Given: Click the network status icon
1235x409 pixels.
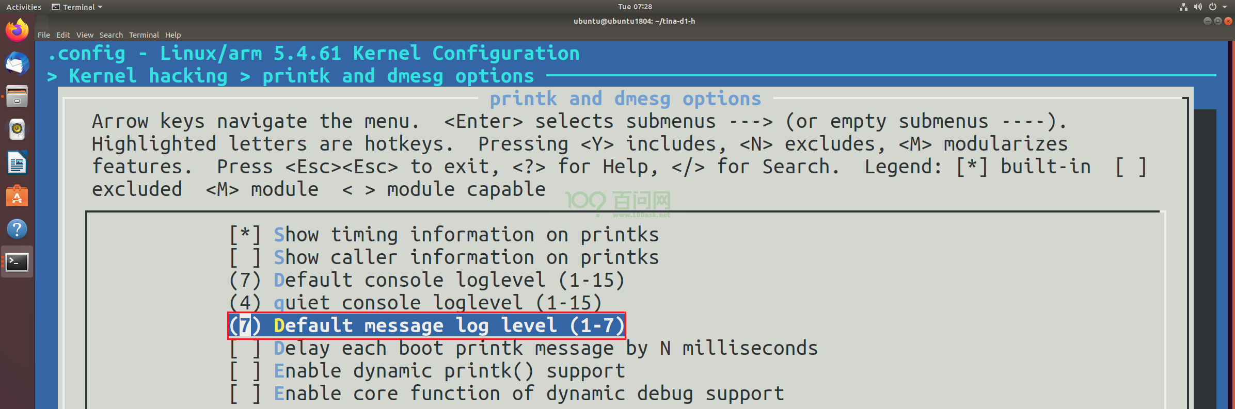Looking at the screenshot, I should click(x=1183, y=7).
